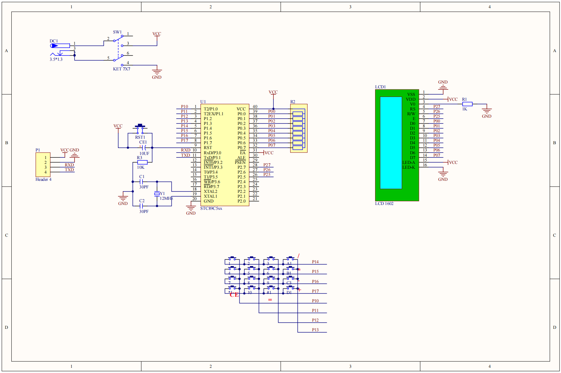Select the PSEN pin name on U1
The height and width of the screenshot is (373, 561).
240,163
